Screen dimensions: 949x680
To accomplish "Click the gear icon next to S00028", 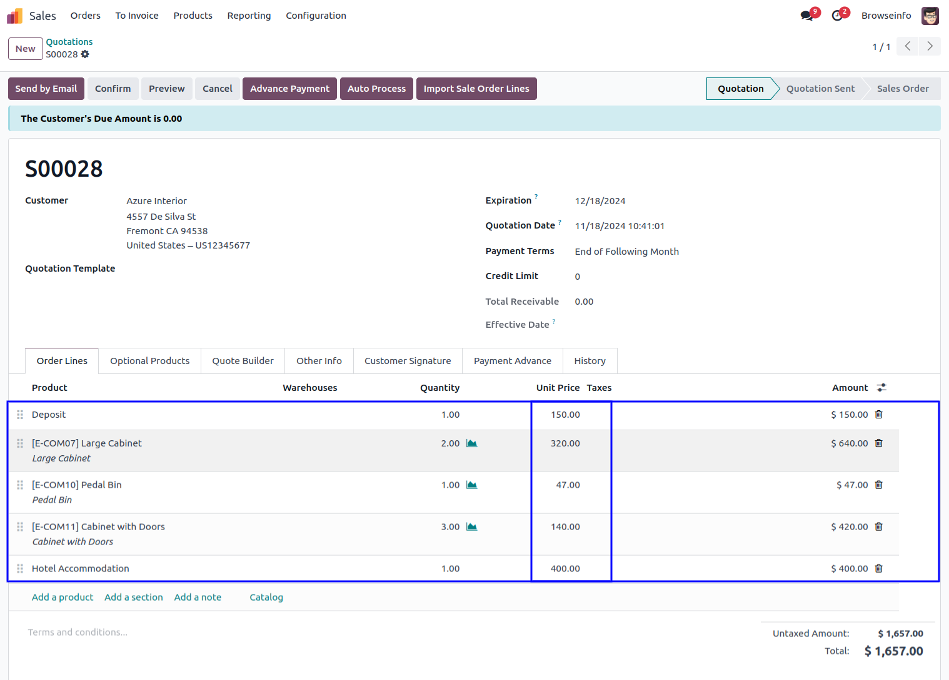I will pos(85,54).
